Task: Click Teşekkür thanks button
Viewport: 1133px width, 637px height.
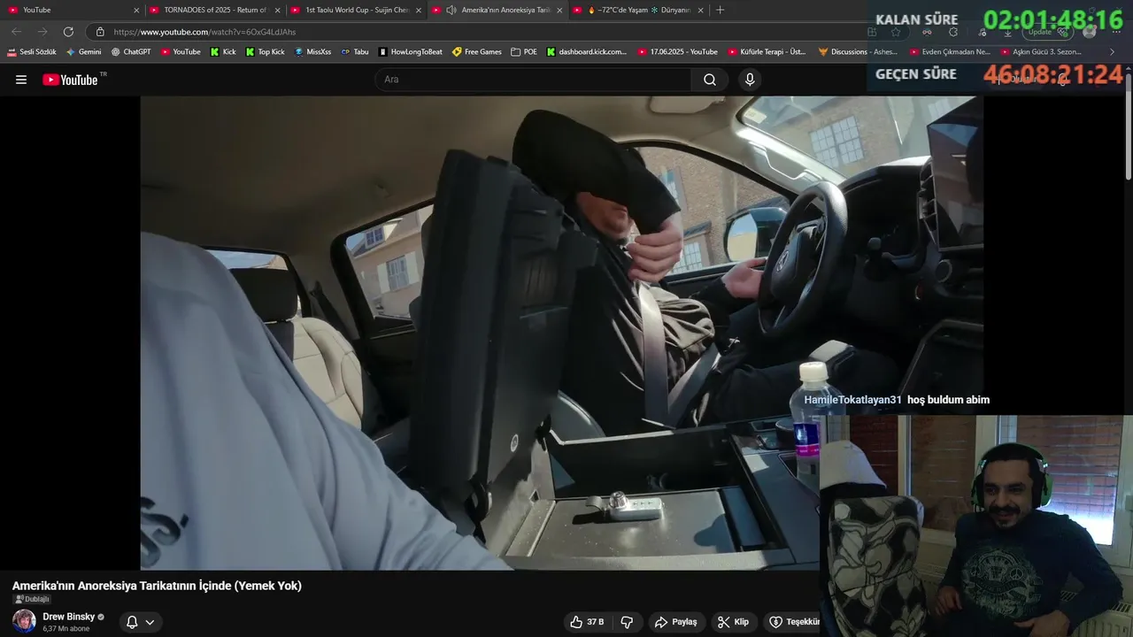Action: [x=793, y=622]
